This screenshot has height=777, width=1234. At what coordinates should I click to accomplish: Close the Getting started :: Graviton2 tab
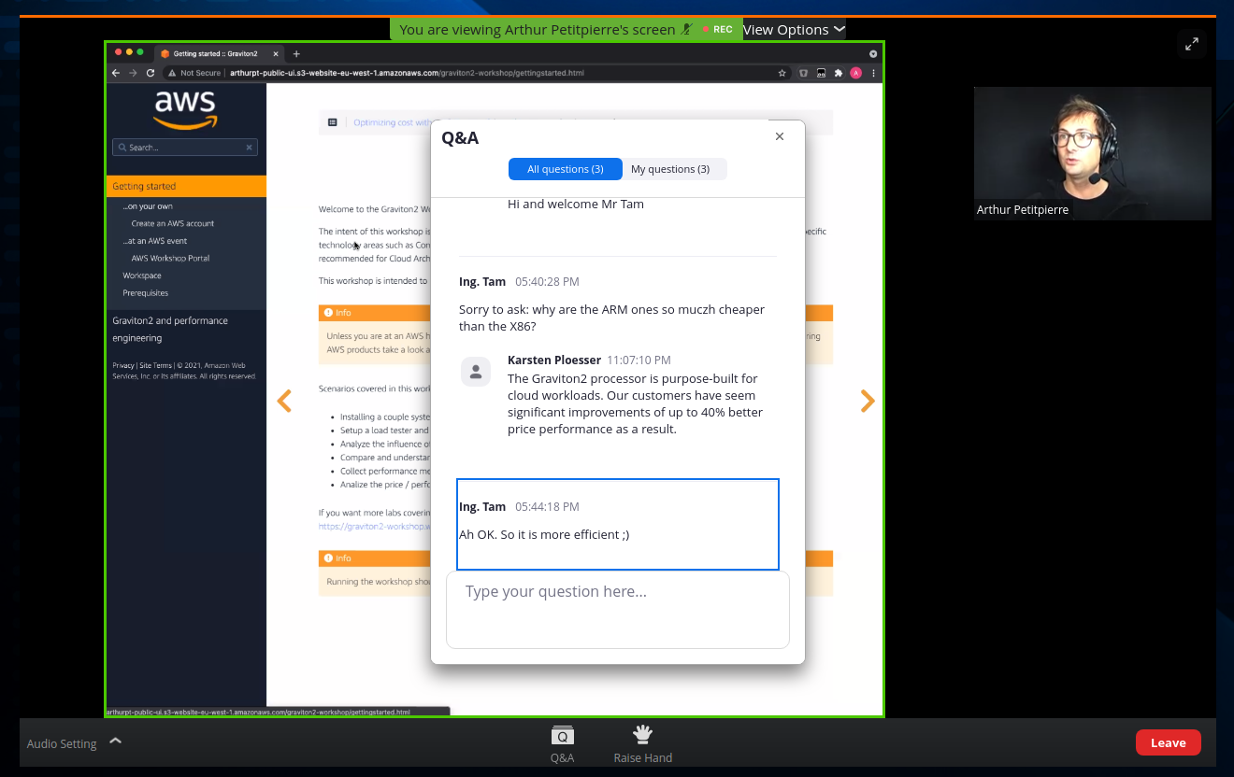pos(277,54)
